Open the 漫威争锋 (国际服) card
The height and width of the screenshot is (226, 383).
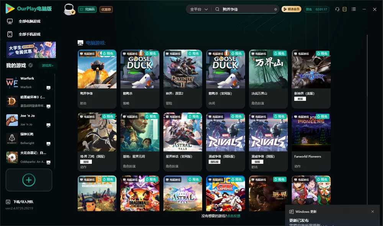coord(226,142)
